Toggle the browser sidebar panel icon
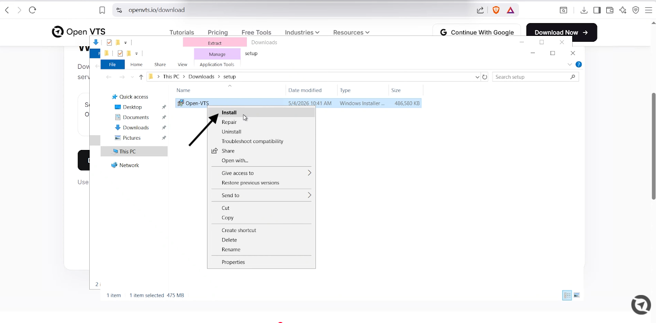656x323 pixels. (x=597, y=10)
